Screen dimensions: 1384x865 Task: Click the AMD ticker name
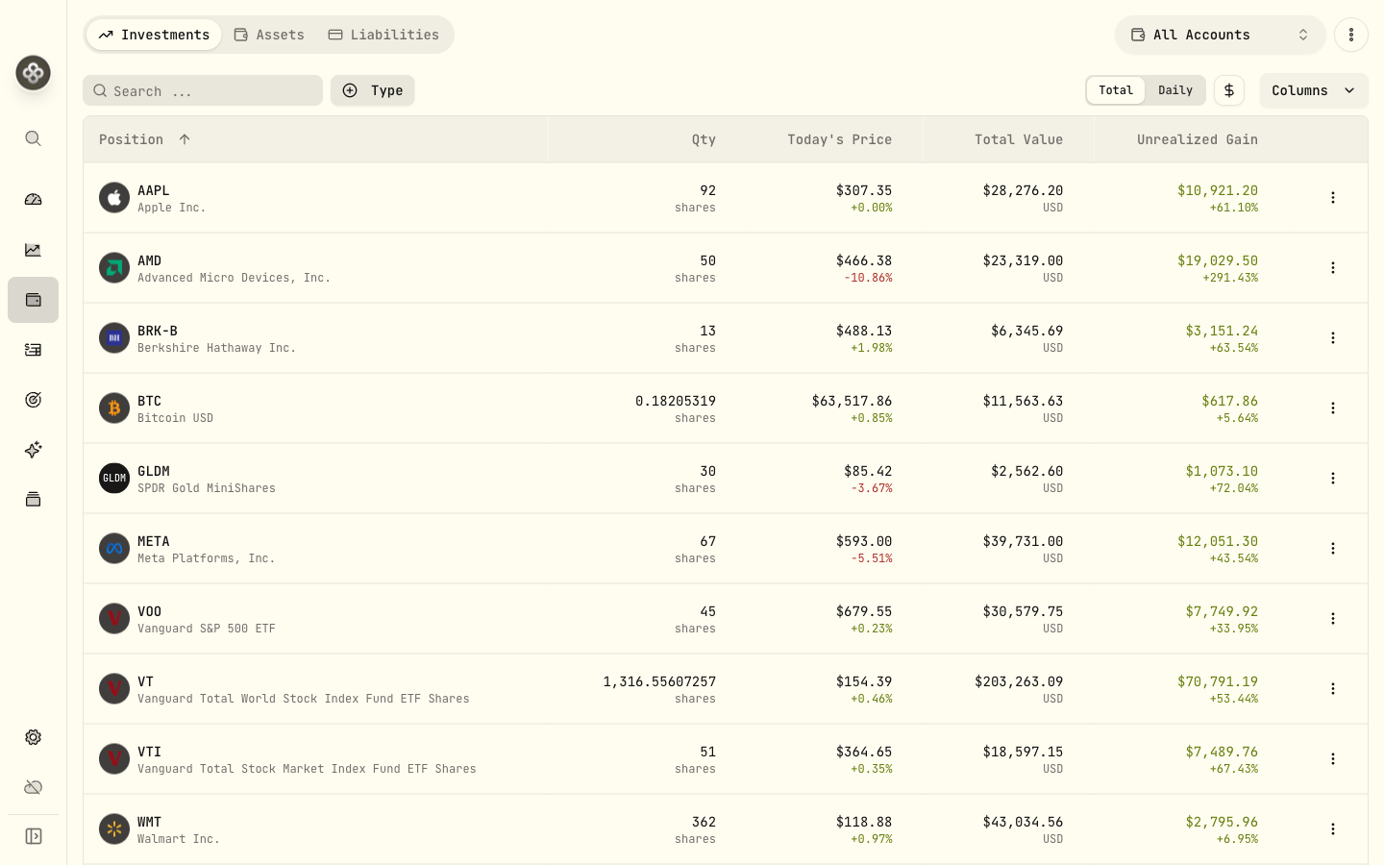pyautogui.click(x=150, y=260)
